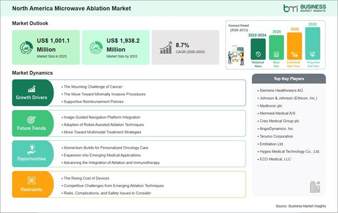Click Adoption of Robot-Assisted Ablation Techniques bullet
The height and width of the screenshot is (213, 338).
(103, 125)
